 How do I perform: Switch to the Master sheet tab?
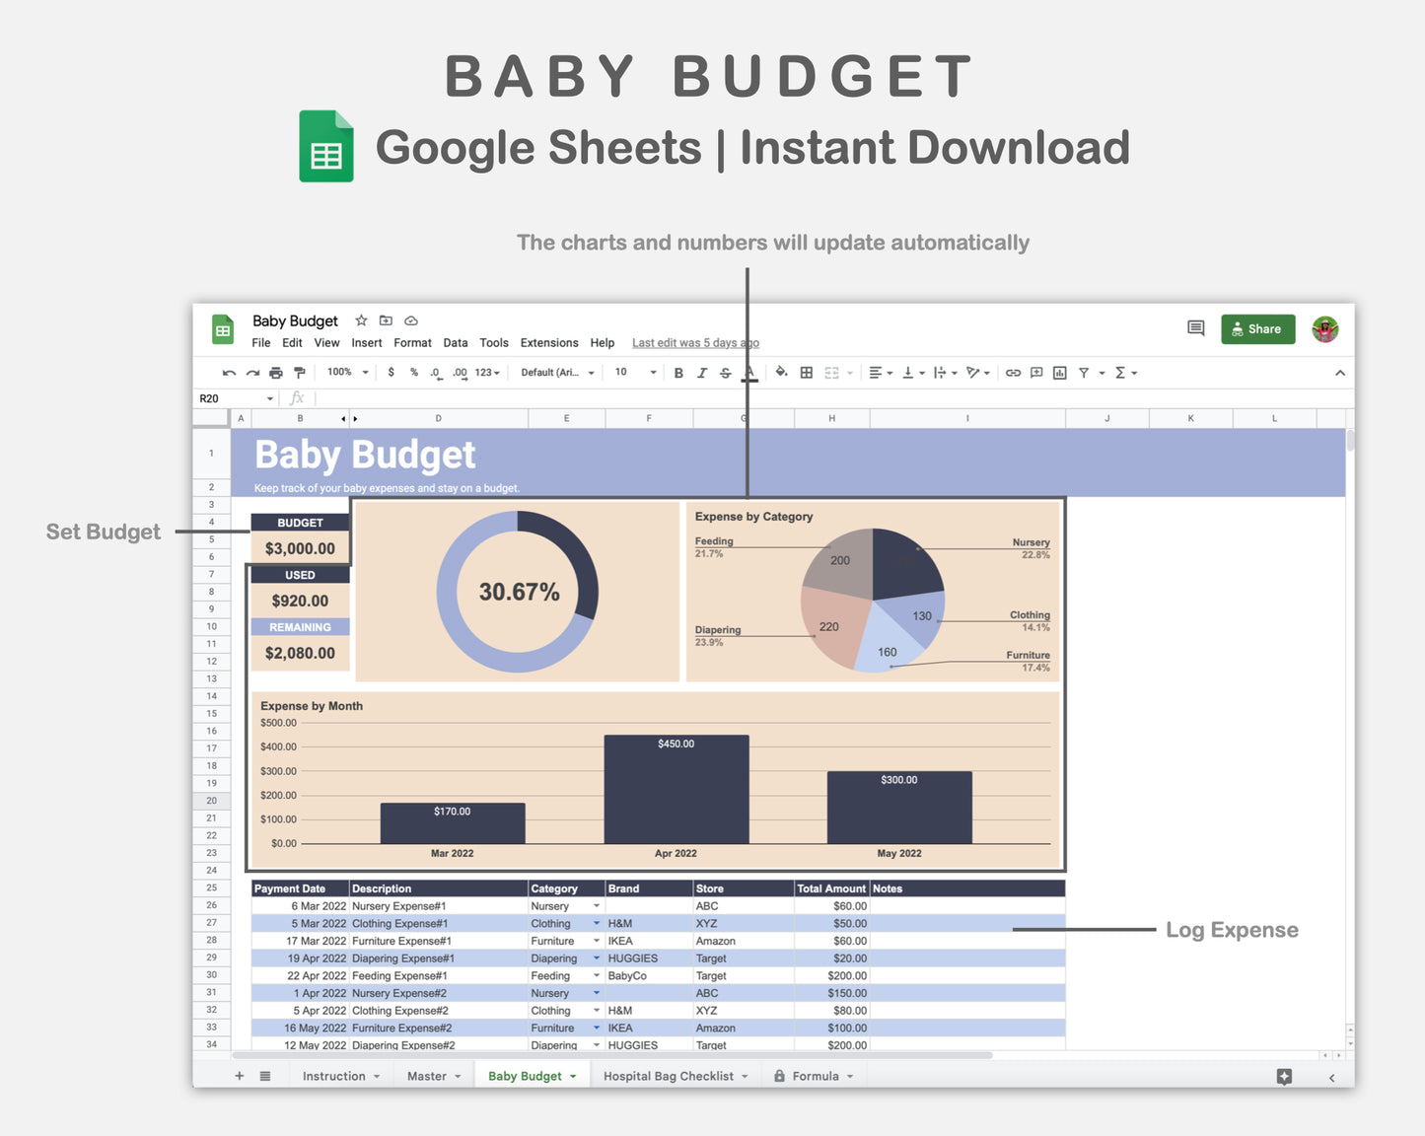tap(430, 1076)
